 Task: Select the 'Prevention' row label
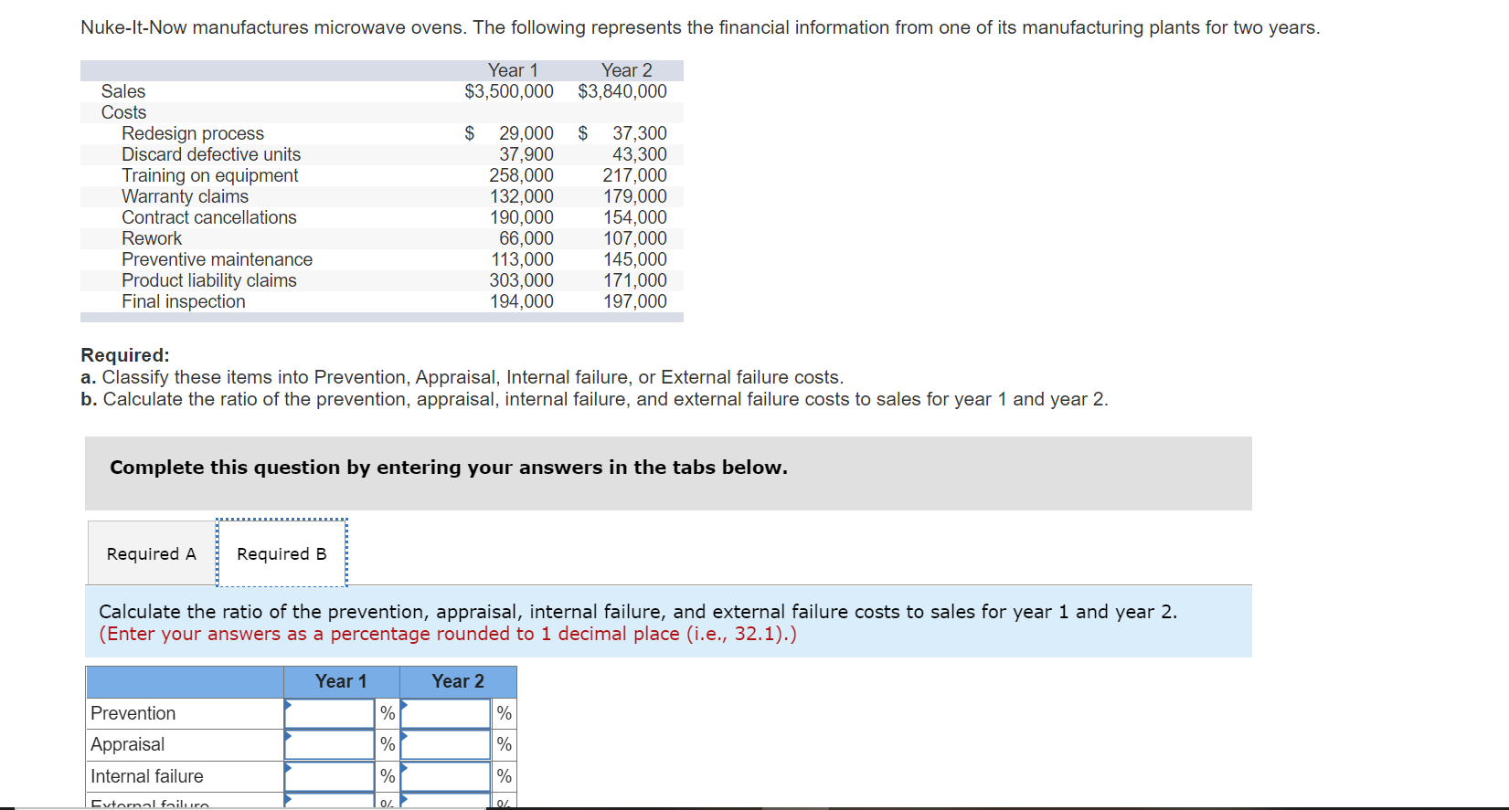click(x=133, y=713)
